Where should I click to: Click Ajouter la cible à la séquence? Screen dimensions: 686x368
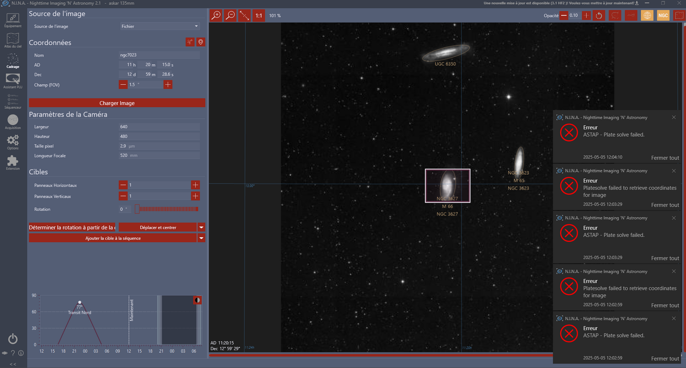113,238
